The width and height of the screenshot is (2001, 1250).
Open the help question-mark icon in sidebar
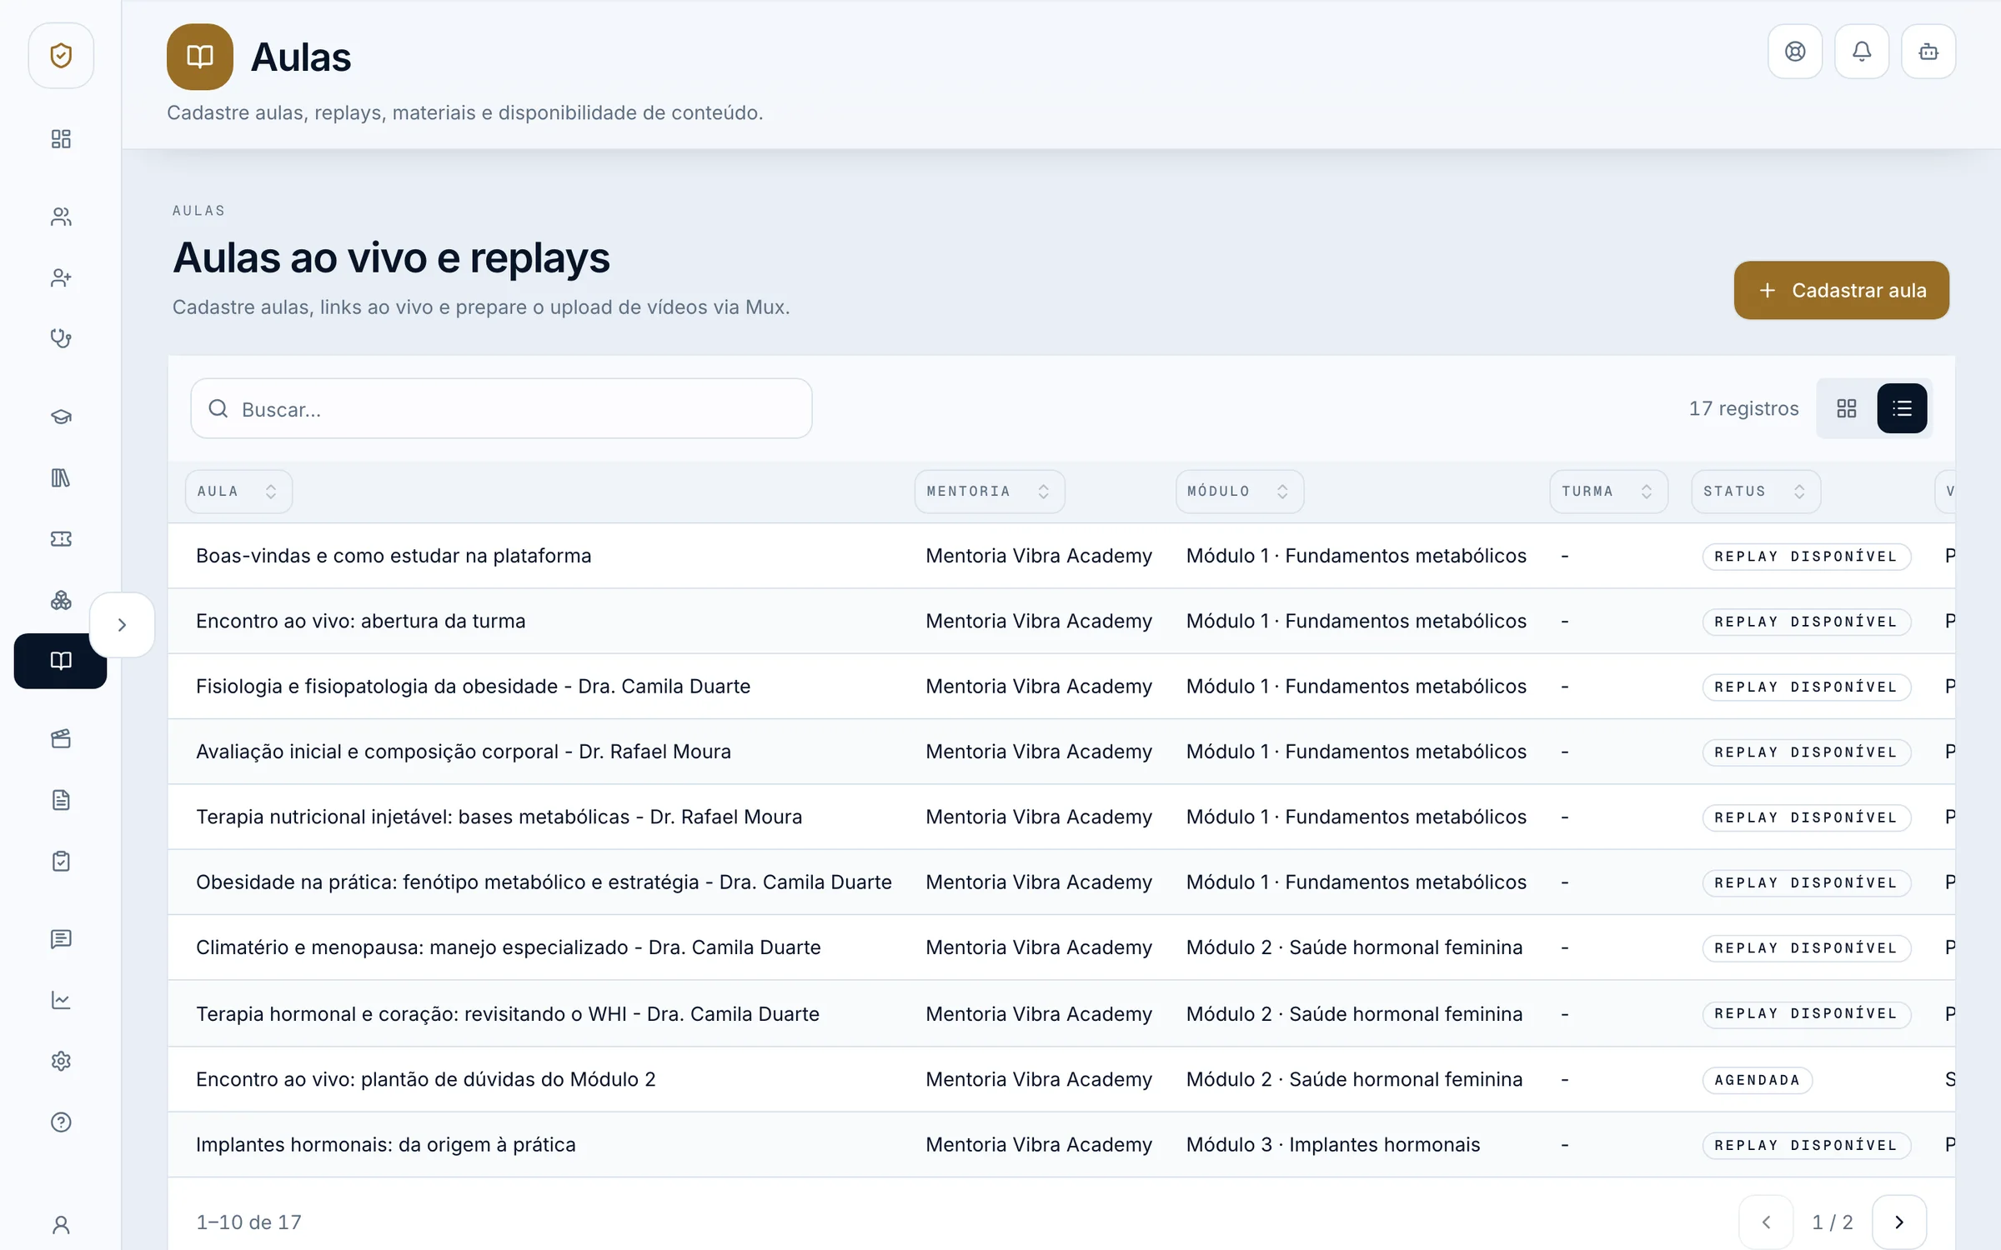pyautogui.click(x=61, y=1122)
